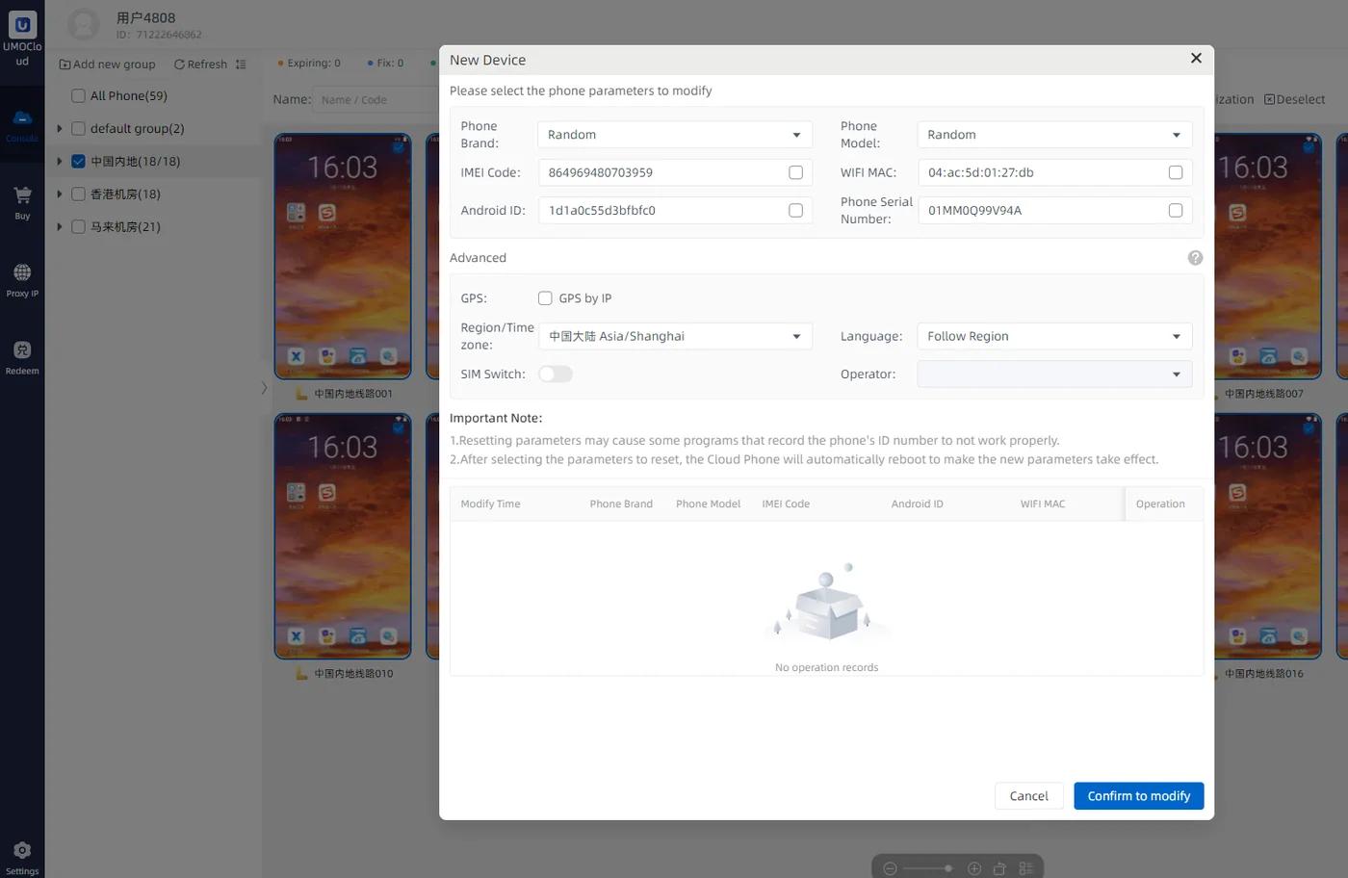Open the Phone Brand dropdown
Image resolution: width=1348 pixels, height=878 pixels.
(x=675, y=135)
